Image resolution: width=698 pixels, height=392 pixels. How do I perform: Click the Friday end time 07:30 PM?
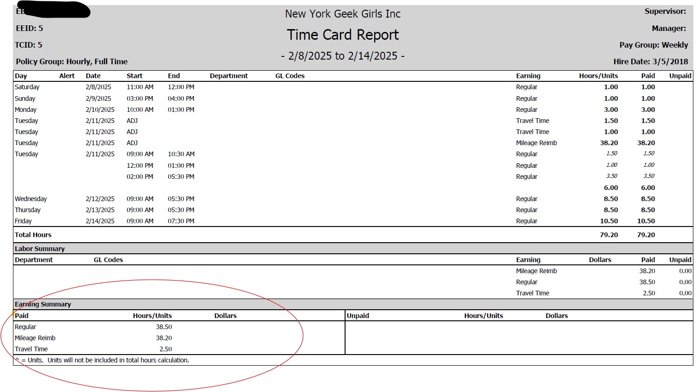[181, 221]
